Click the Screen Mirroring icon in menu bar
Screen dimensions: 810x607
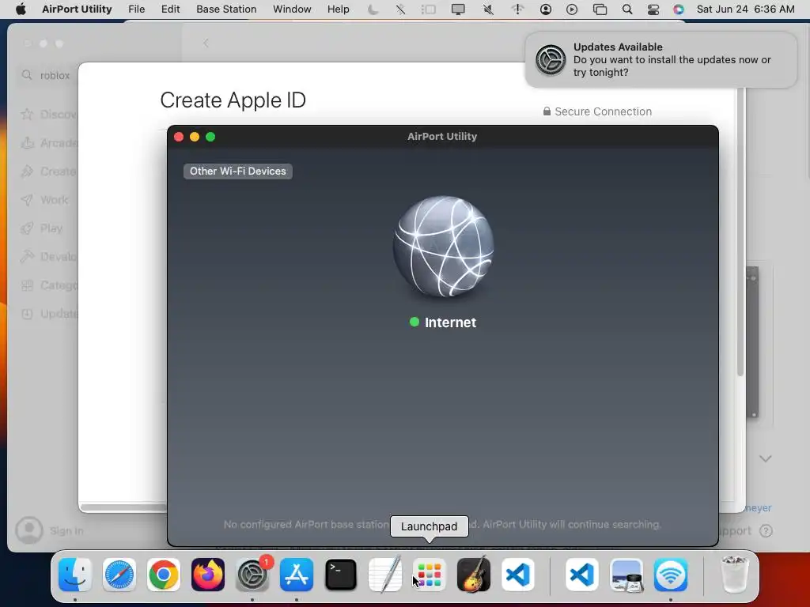click(x=600, y=9)
